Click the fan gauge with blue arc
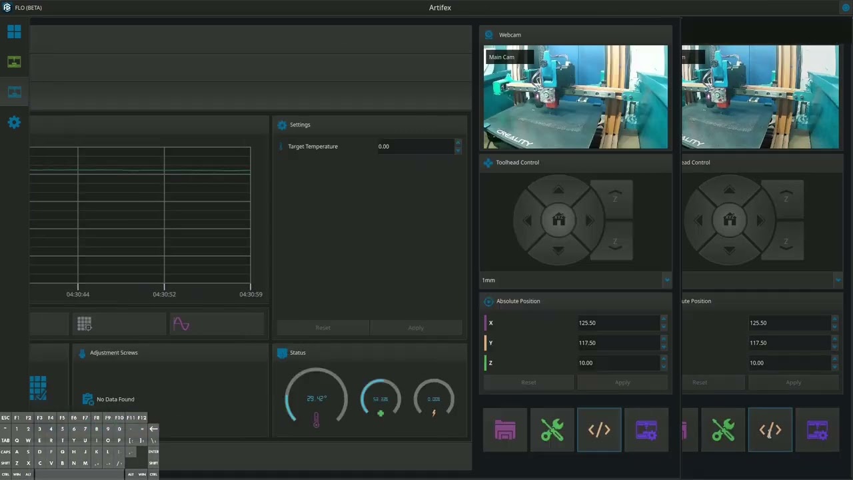The height and width of the screenshot is (480, 853). tap(381, 399)
